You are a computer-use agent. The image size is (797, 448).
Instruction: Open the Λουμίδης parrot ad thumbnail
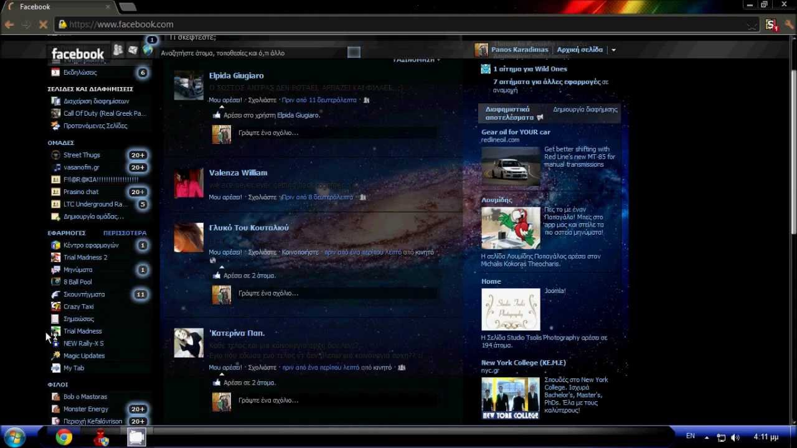point(511,228)
